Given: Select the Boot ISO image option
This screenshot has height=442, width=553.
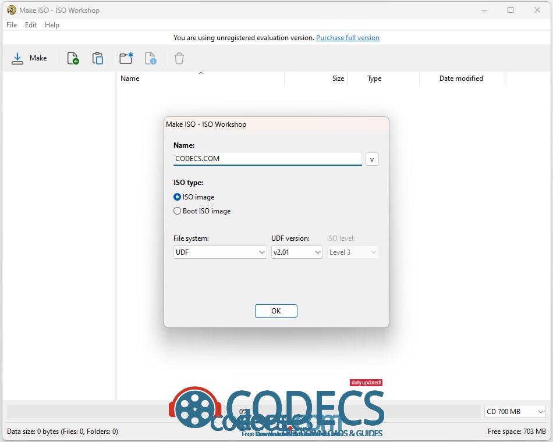Looking at the screenshot, I should coord(202,211).
